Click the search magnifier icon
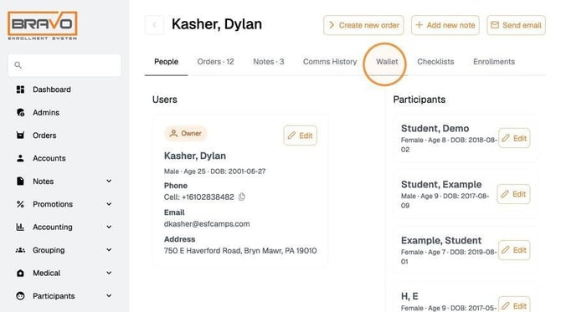This screenshot has height=312, width=561. click(18, 65)
